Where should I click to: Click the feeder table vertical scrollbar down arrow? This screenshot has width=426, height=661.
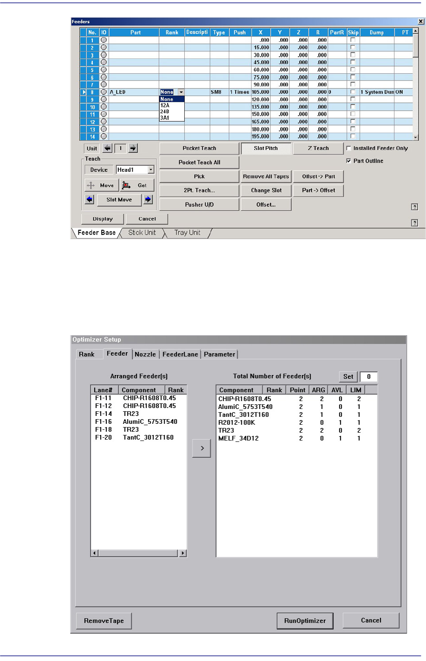(415, 138)
